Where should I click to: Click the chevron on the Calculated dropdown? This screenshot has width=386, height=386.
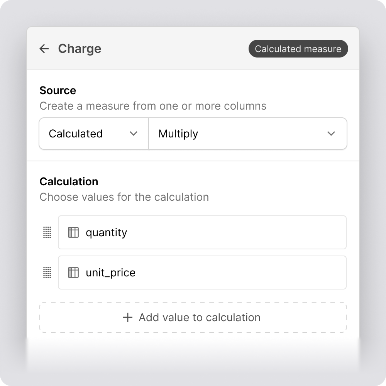tap(134, 134)
